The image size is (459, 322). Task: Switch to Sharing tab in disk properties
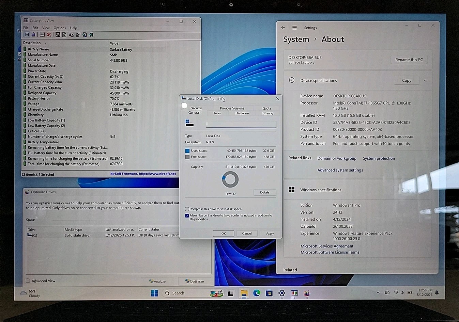tap(268, 113)
